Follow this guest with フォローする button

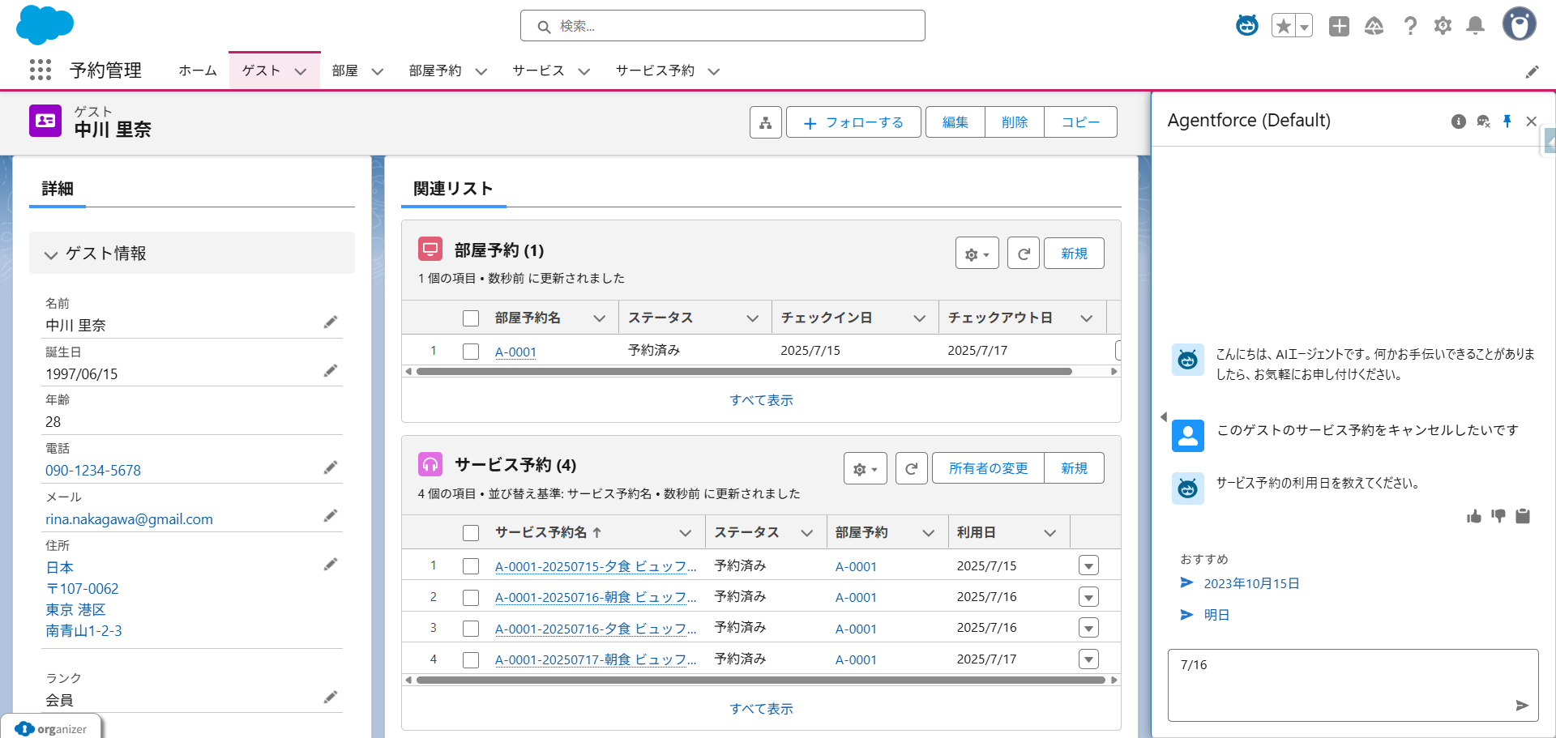tap(853, 122)
